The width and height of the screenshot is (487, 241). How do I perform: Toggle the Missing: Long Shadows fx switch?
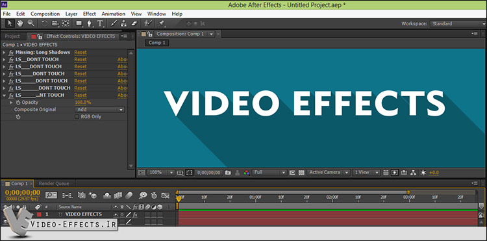[x=11, y=53]
